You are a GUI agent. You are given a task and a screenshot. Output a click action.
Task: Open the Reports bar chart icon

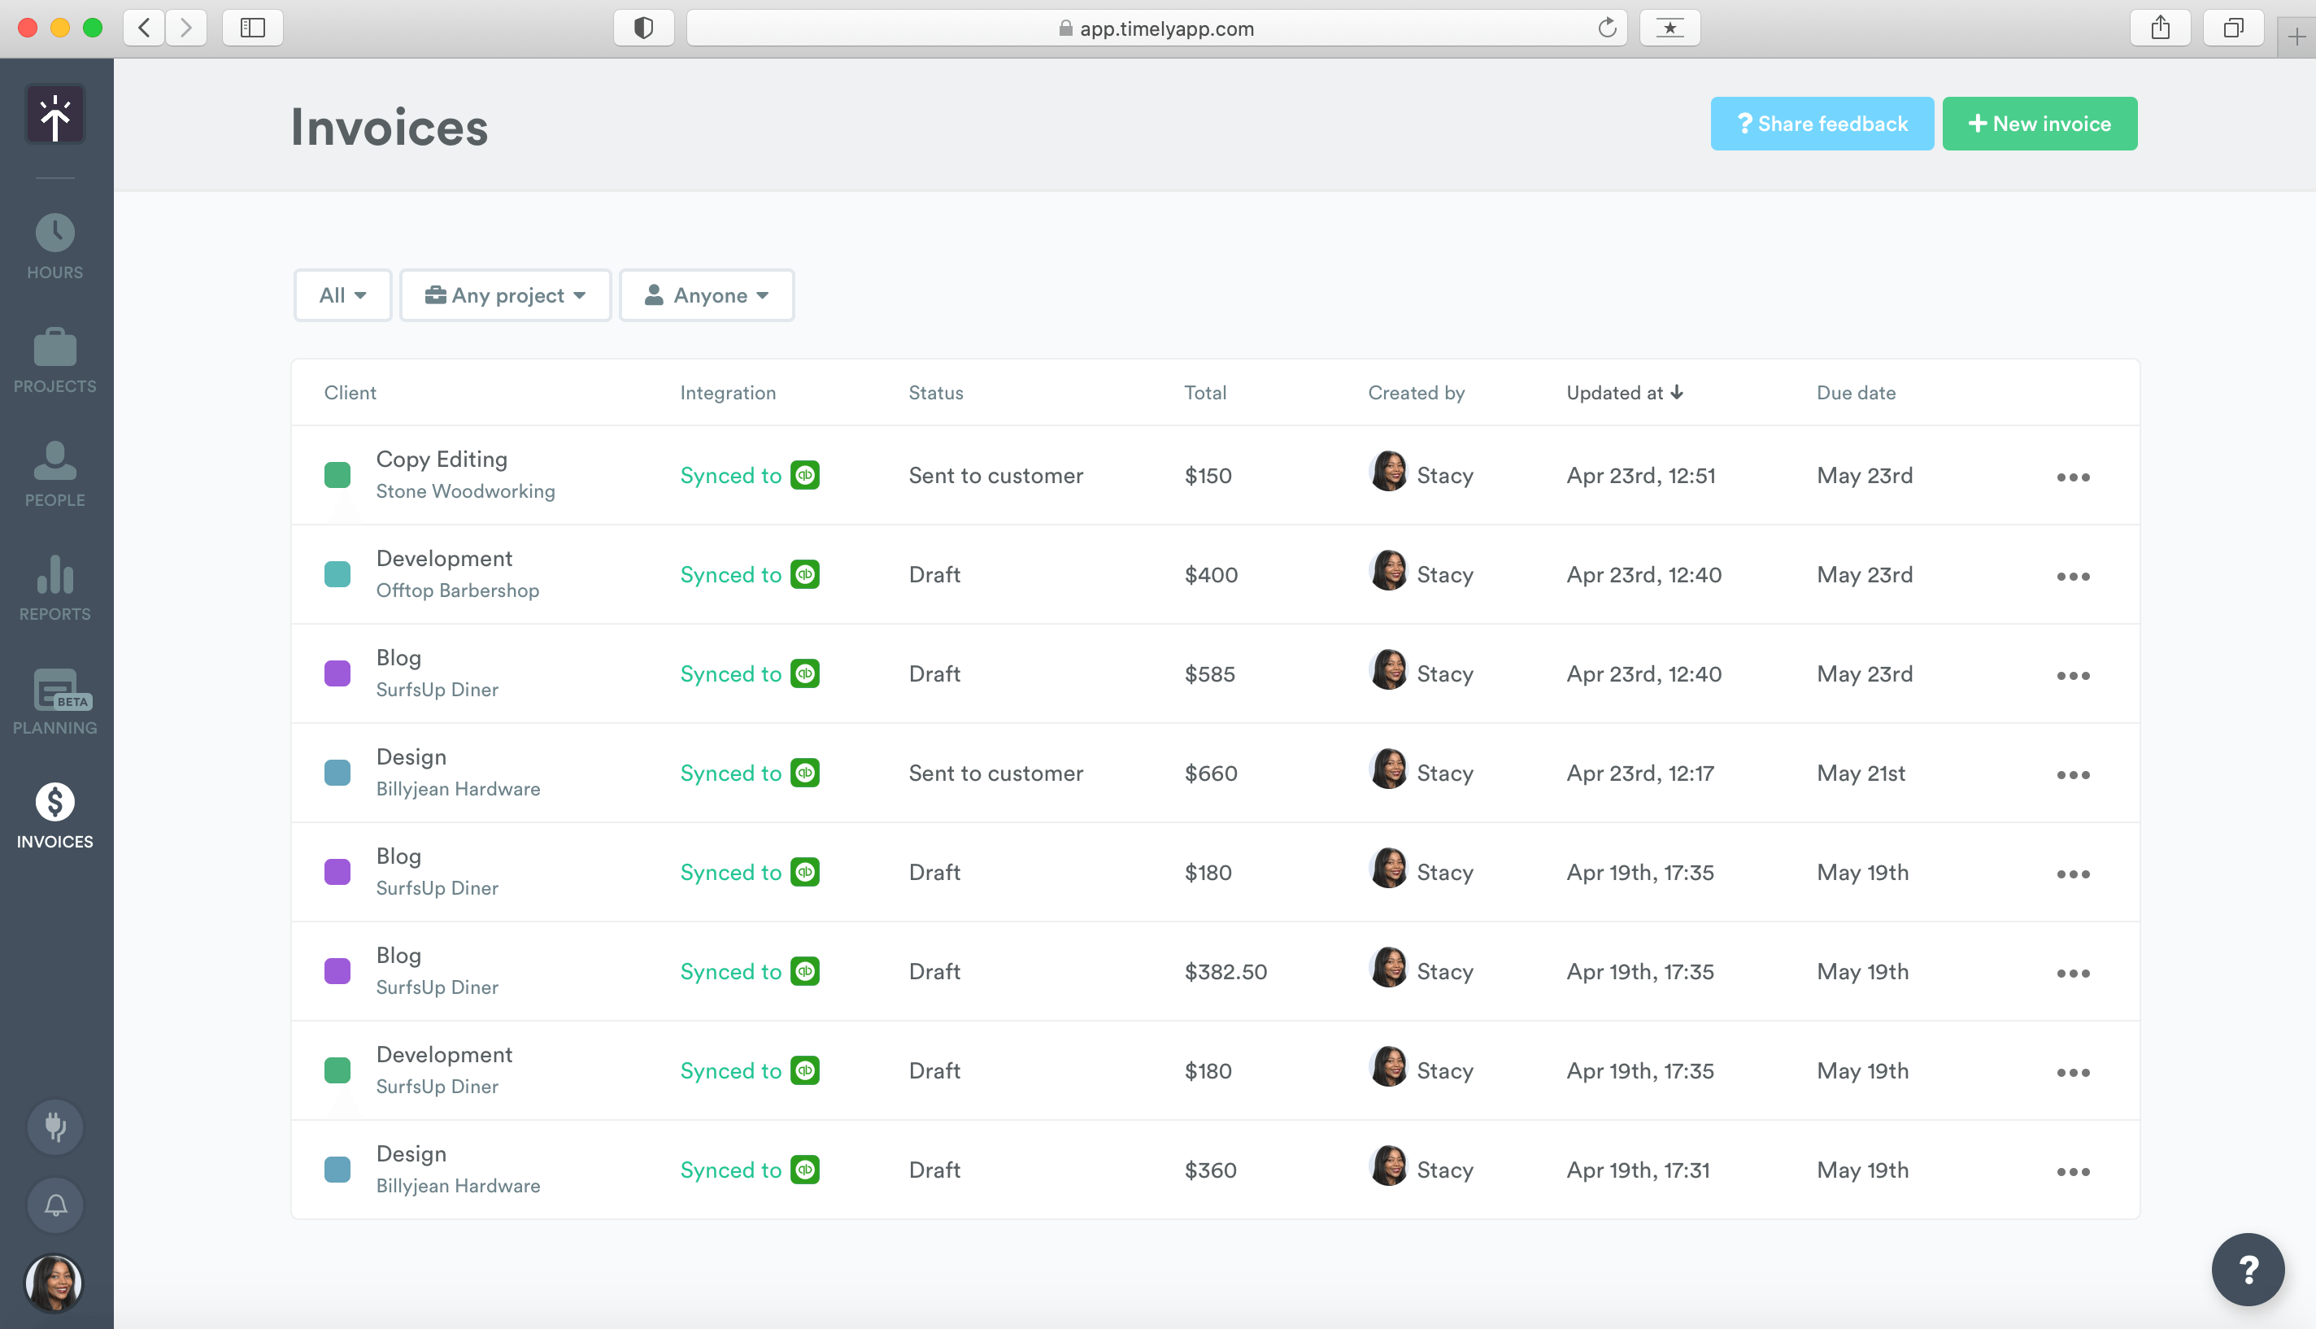54,575
